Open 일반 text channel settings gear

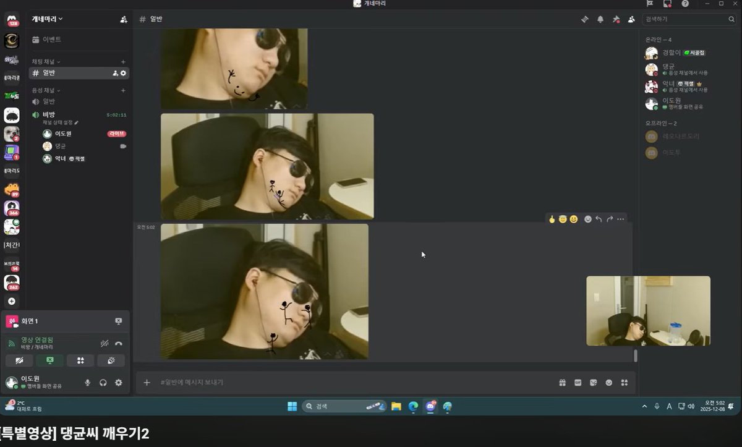tap(123, 73)
